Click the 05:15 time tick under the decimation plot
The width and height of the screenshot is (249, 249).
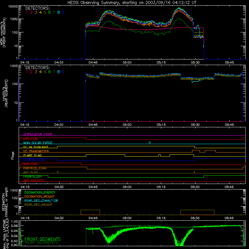tap(161, 218)
